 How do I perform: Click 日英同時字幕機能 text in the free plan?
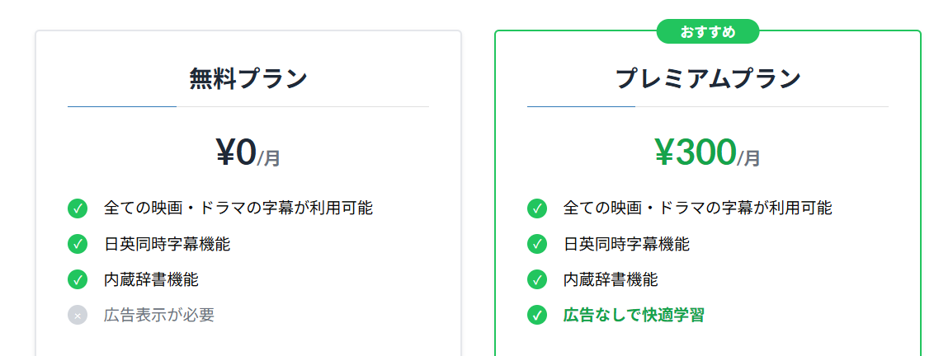point(167,244)
